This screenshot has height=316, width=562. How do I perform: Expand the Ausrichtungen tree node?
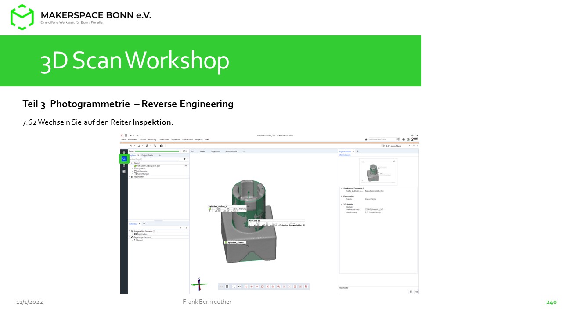(133, 174)
